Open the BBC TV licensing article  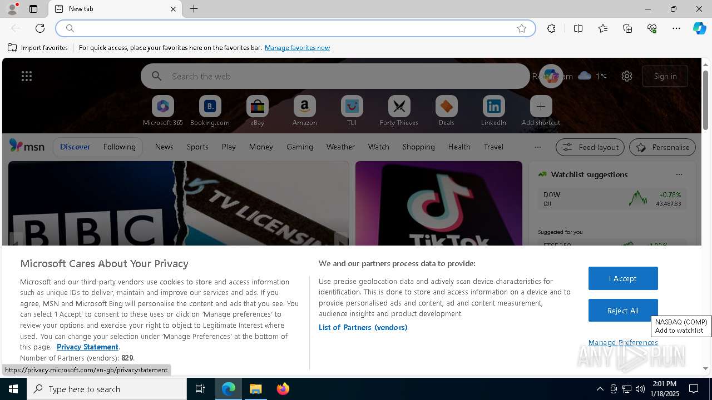tap(179, 203)
